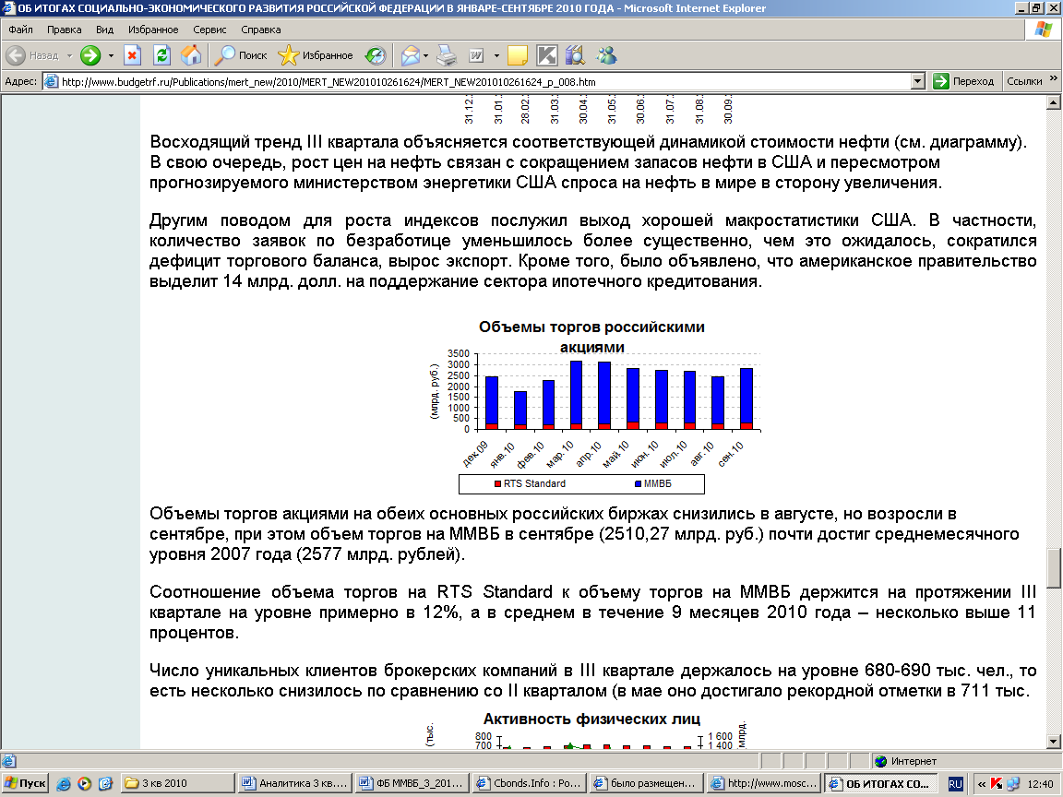This screenshot has width=1063, height=797.
Task: Click the address bar URL field
Action: click(484, 82)
